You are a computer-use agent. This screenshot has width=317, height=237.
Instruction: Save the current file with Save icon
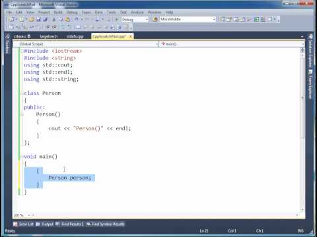[39, 20]
